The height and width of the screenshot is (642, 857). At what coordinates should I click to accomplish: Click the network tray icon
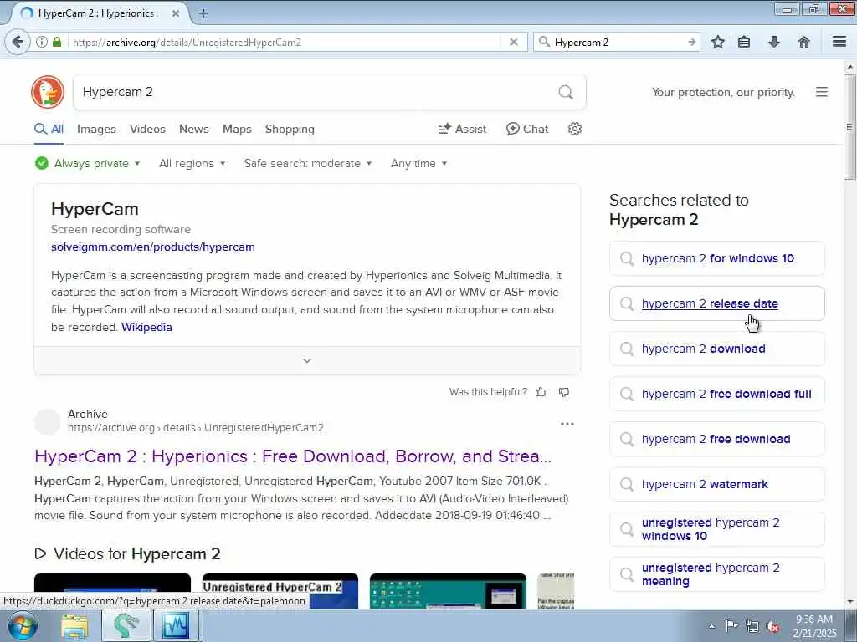(x=752, y=627)
